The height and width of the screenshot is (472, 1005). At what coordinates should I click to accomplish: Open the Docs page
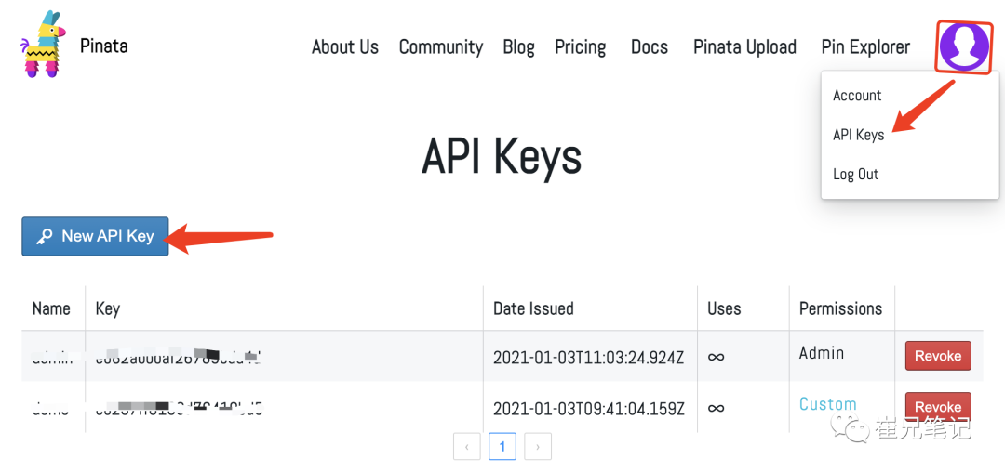[649, 46]
